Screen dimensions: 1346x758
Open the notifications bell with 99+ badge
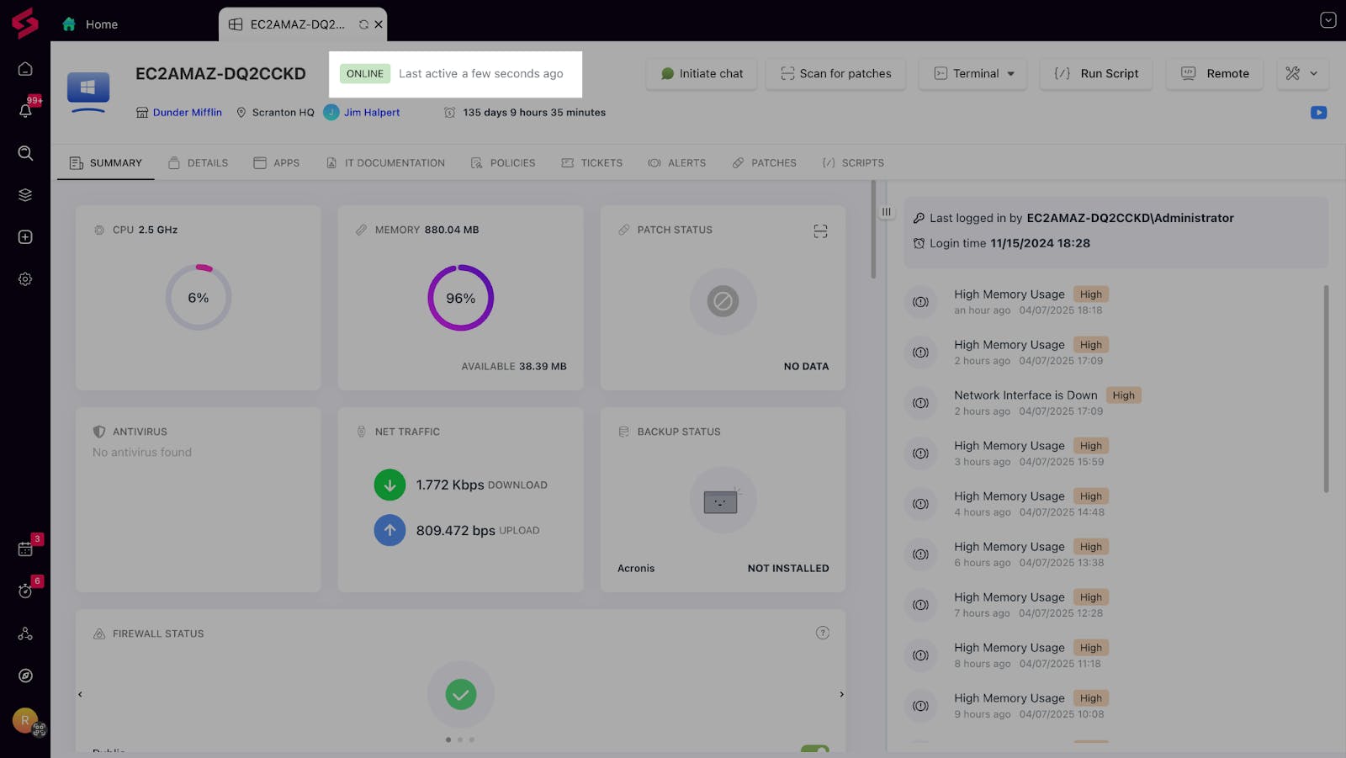coord(25,110)
